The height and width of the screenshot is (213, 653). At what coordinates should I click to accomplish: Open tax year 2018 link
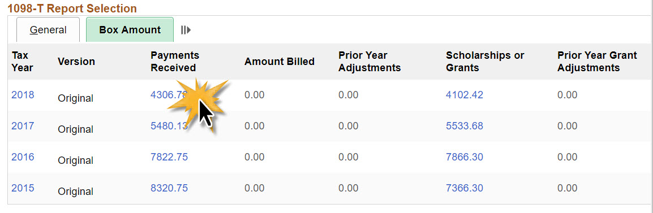tap(23, 95)
